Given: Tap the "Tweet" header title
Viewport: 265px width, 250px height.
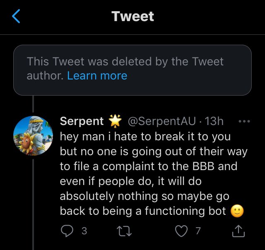Looking at the screenshot, I should tap(132, 17).
